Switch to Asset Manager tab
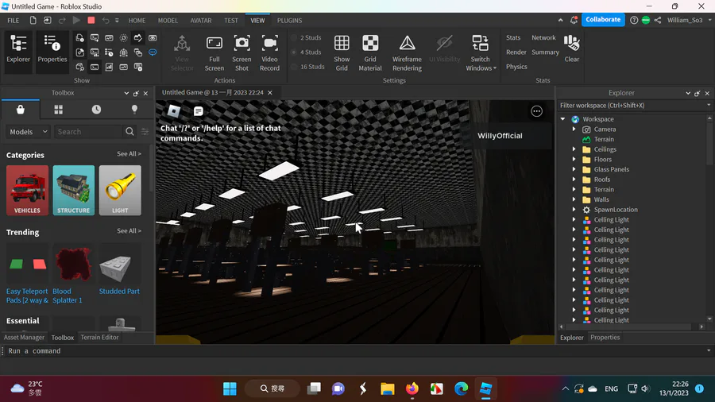This screenshot has height=402, width=715. click(24, 338)
